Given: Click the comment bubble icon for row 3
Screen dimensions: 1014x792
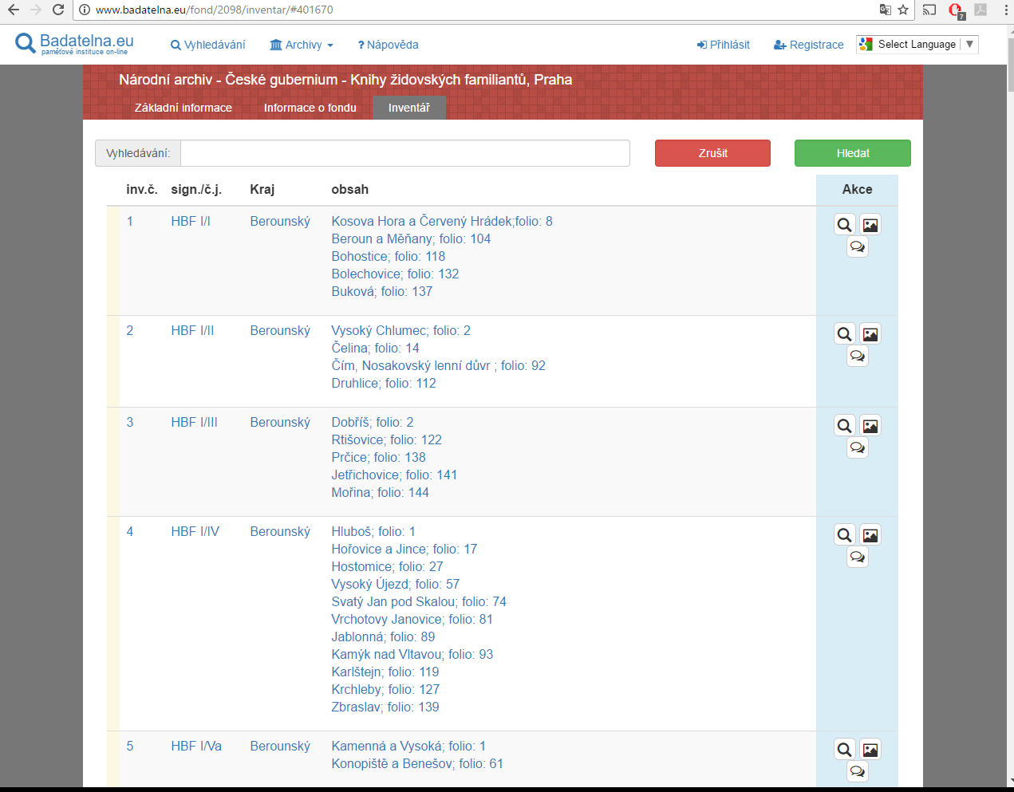Looking at the screenshot, I should (x=858, y=448).
